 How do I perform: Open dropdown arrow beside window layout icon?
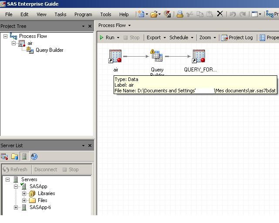[260, 14]
